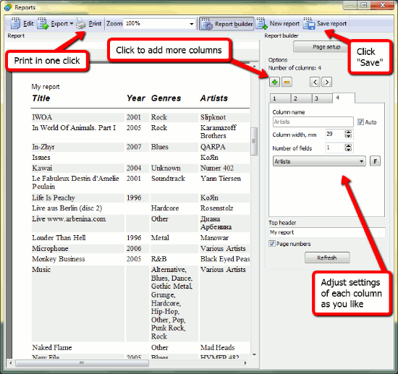This screenshot has width=398, height=374.
Task: Click the vertical scrollbar thumb of report
Action: pyautogui.click(x=254, y=141)
